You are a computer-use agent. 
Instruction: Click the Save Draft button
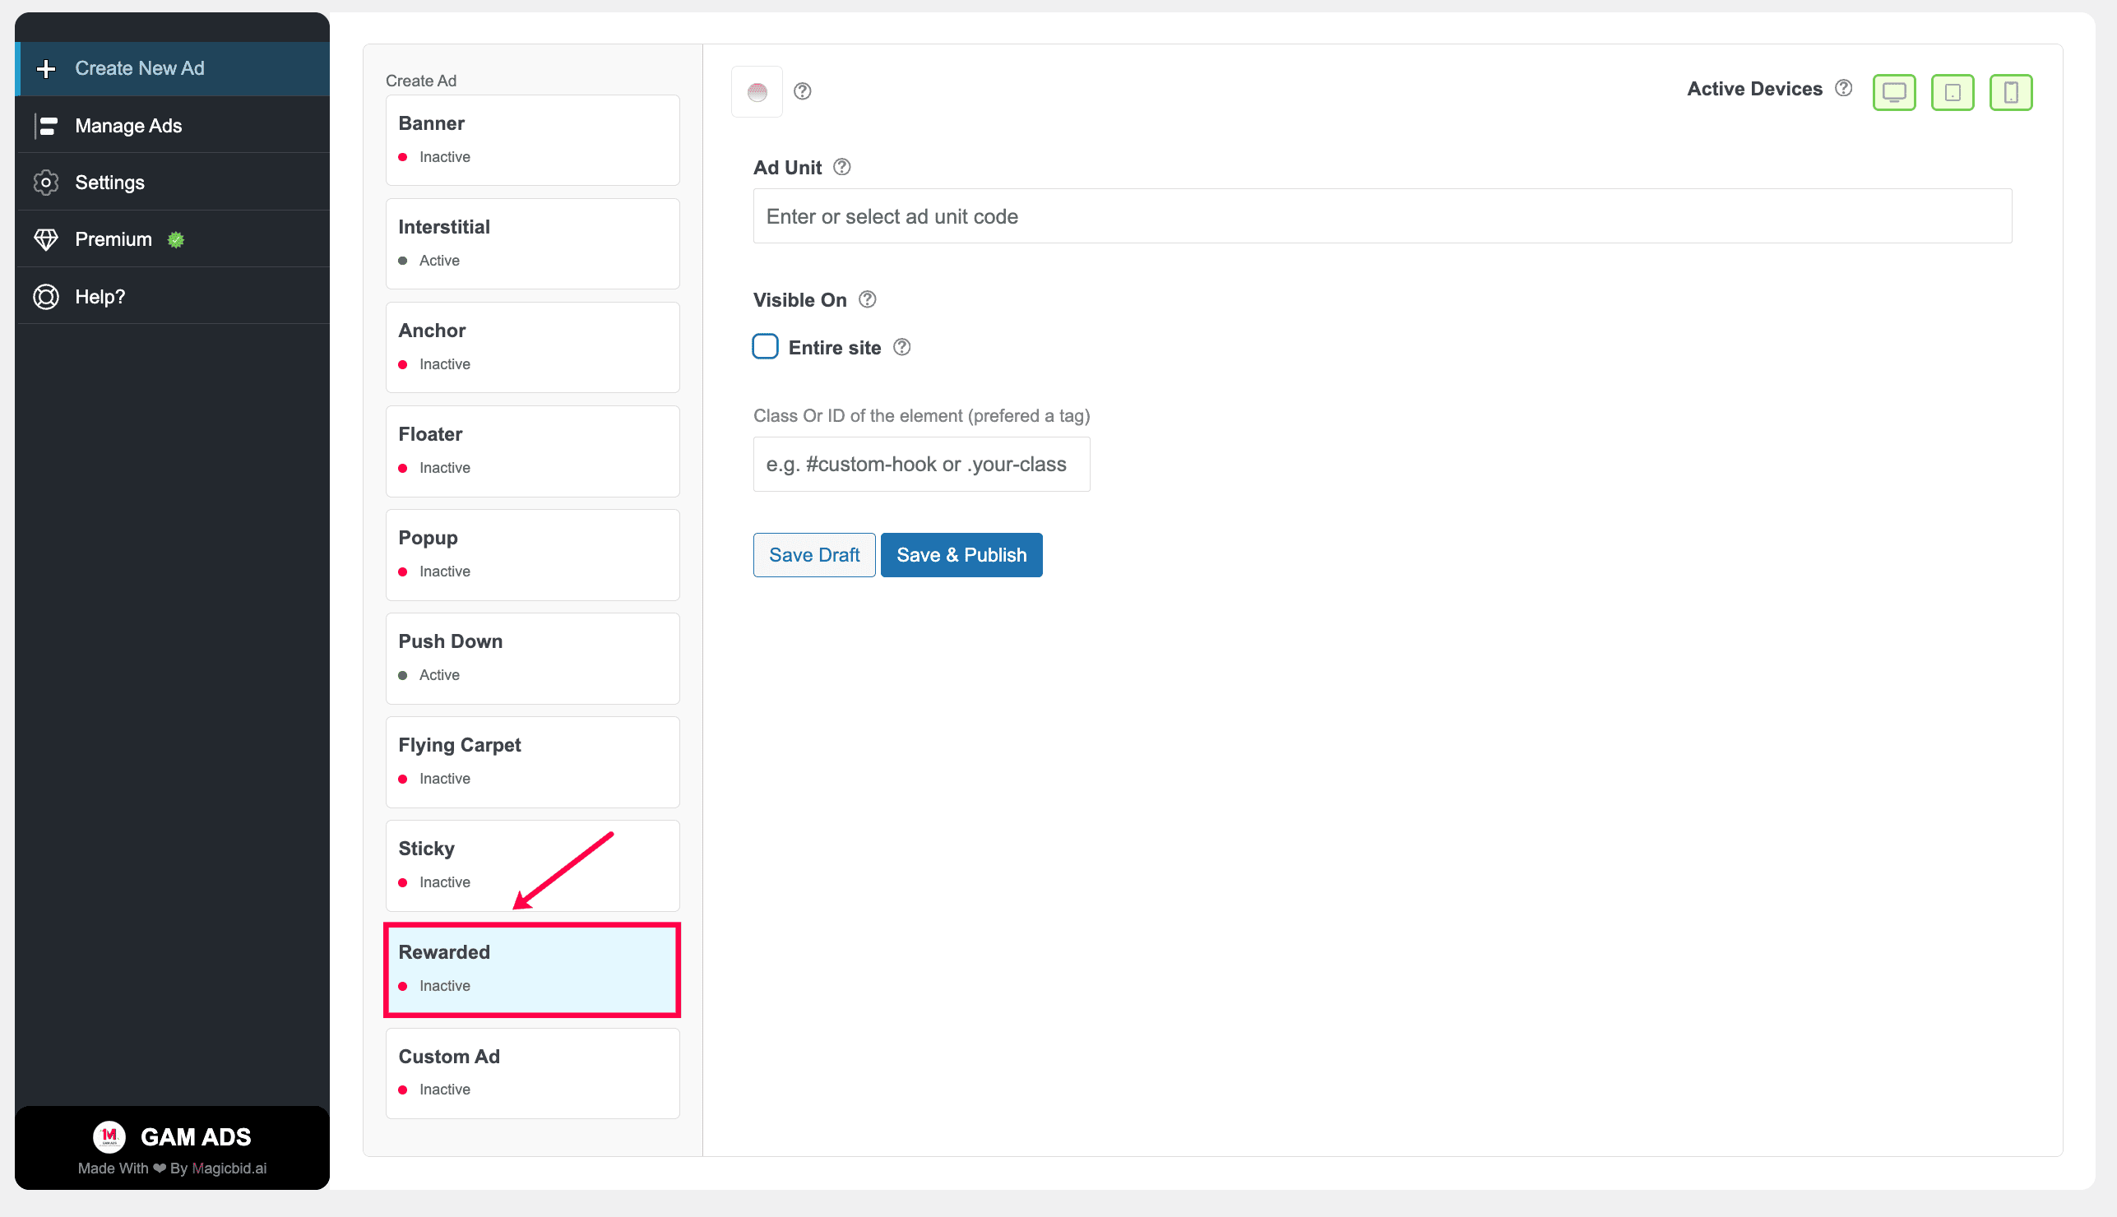click(814, 555)
